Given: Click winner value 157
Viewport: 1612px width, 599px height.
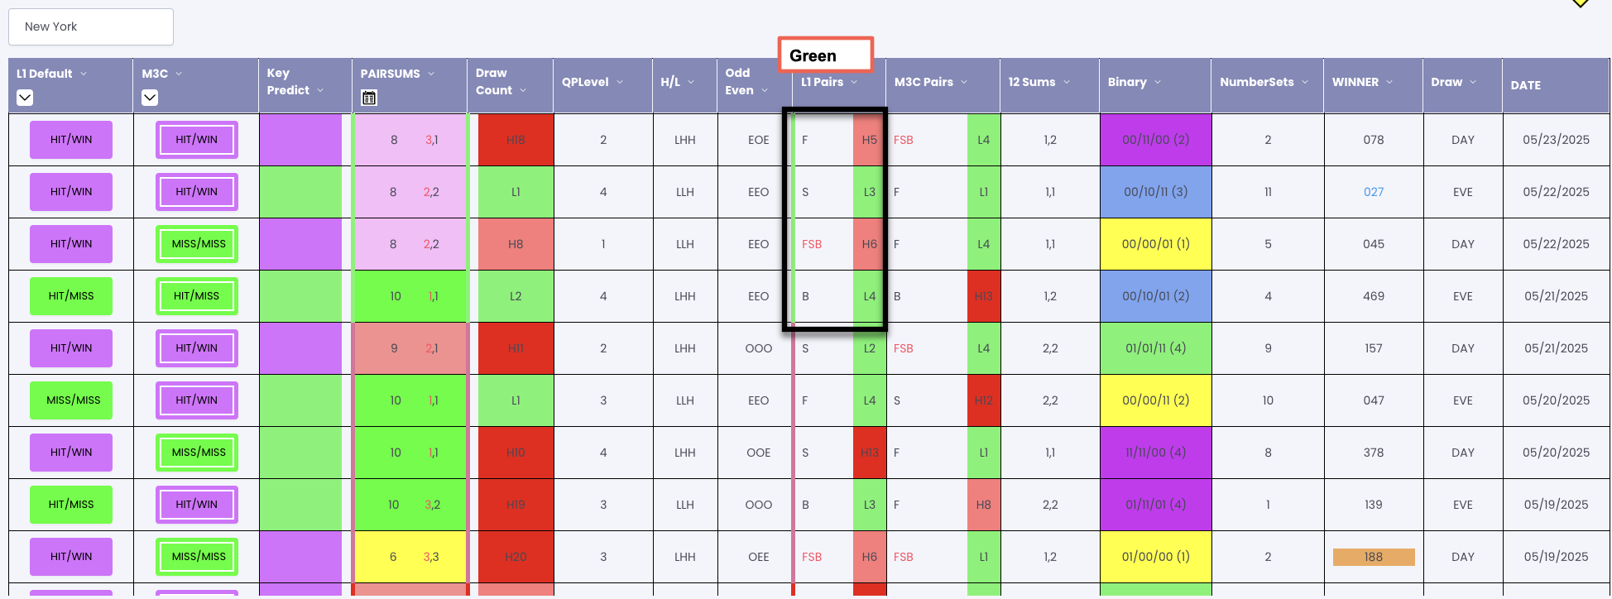Looking at the screenshot, I should [1374, 348].
